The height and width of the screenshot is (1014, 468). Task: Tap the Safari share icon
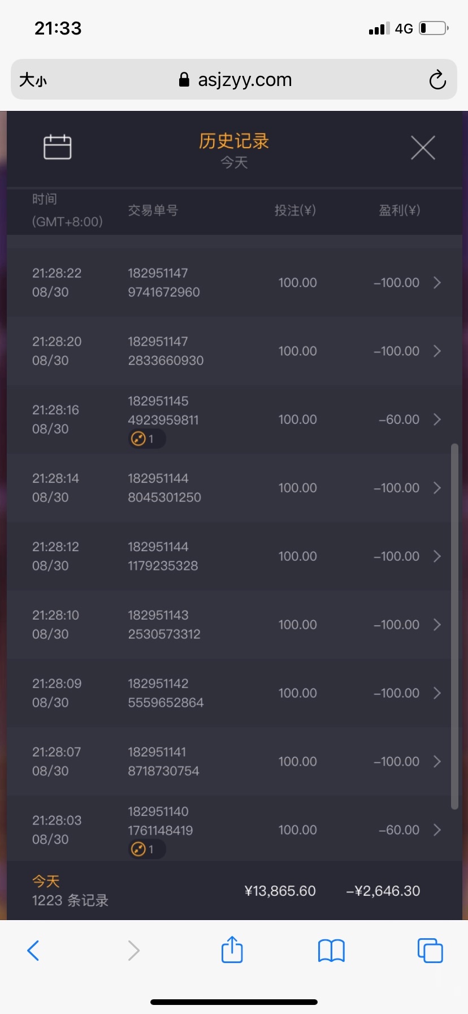232,950
